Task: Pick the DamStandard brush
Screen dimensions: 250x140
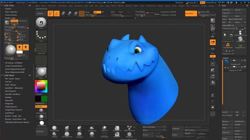Action: [x=67, y=135]
